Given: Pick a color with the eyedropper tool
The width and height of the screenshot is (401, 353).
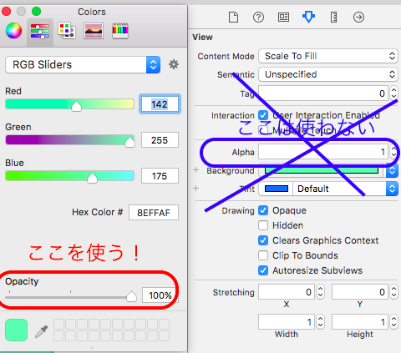Looking at the screenshot, I should (42, 331).
